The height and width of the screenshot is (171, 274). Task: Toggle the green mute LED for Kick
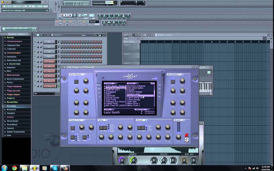coord(35,42)
